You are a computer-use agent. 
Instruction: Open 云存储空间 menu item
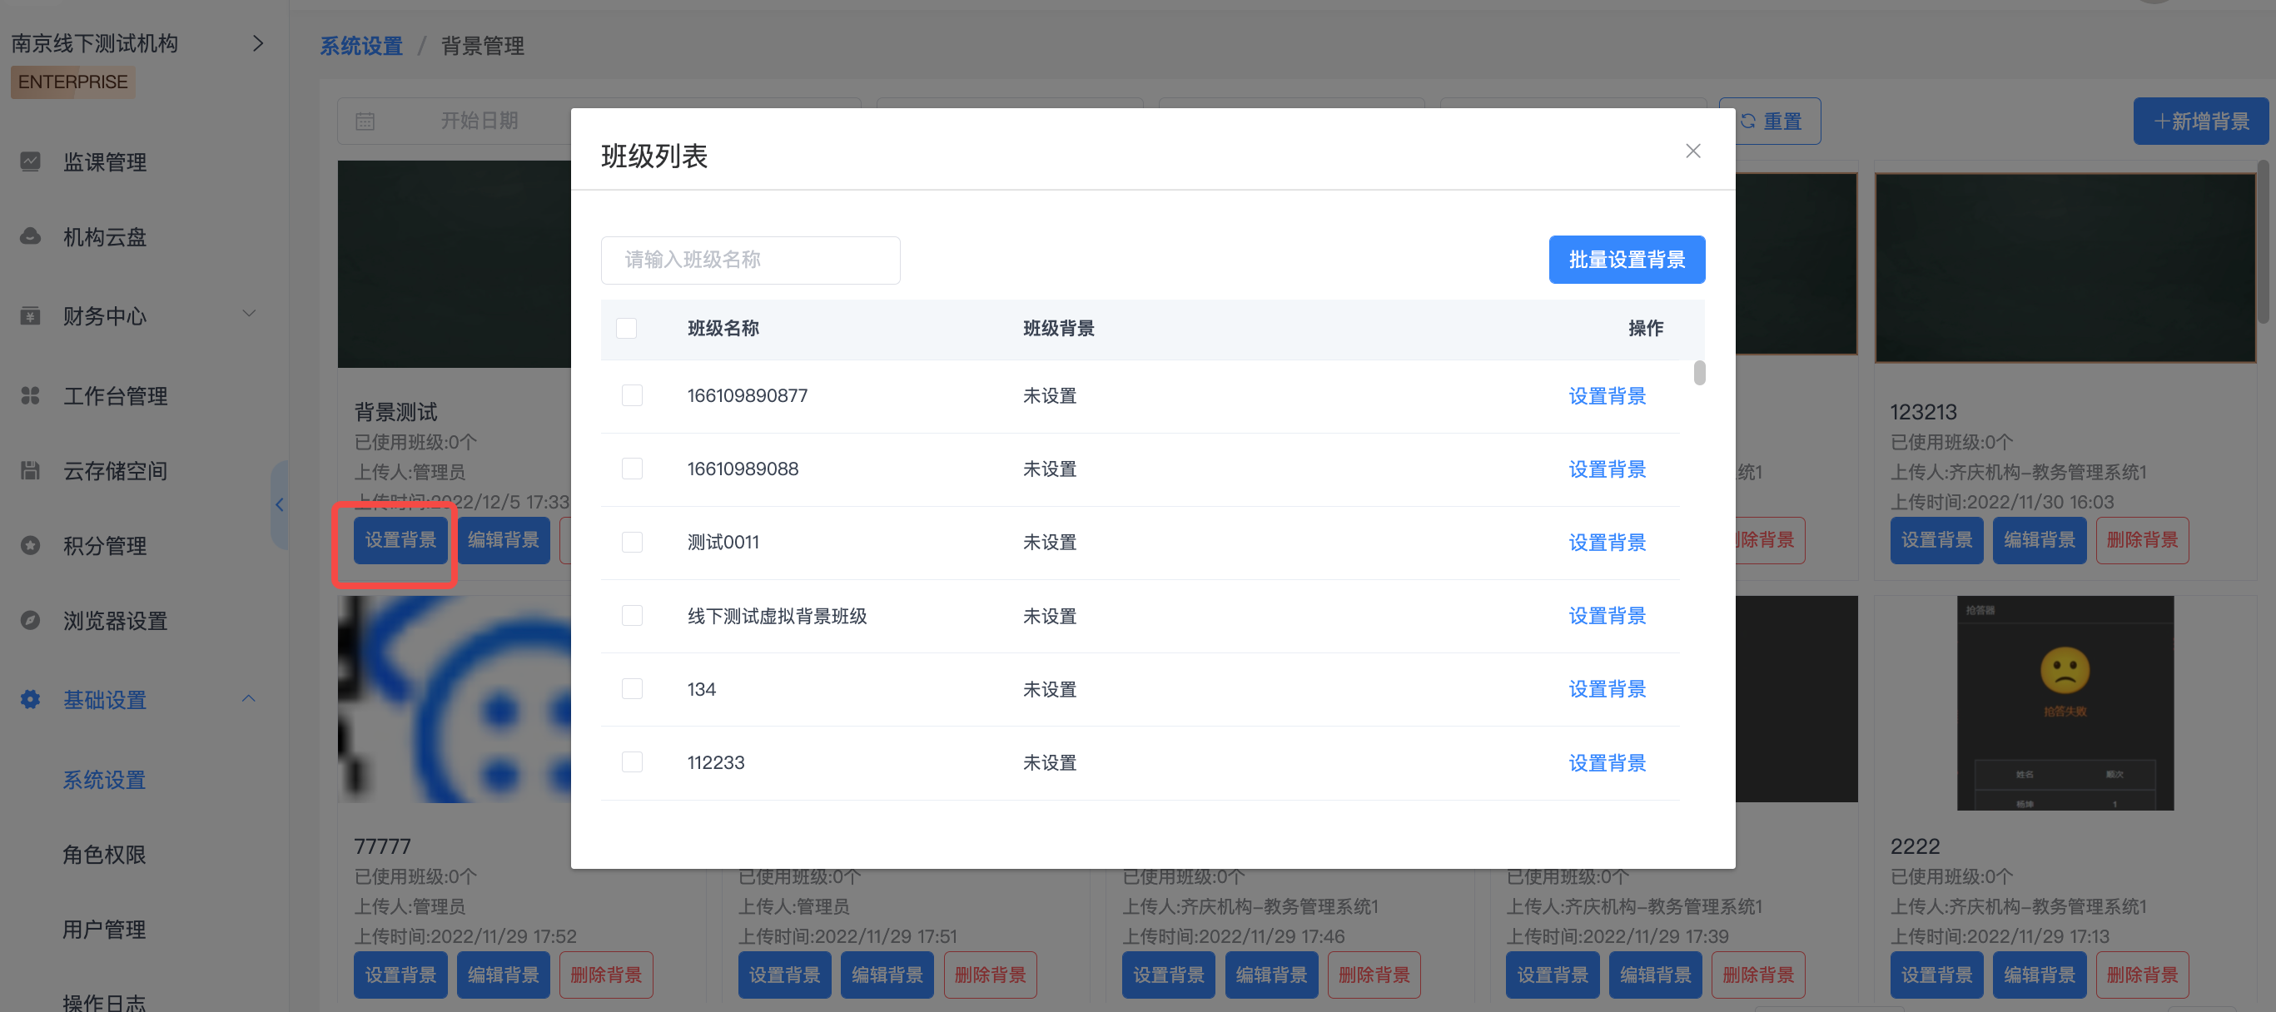click(x=115, y=471)
